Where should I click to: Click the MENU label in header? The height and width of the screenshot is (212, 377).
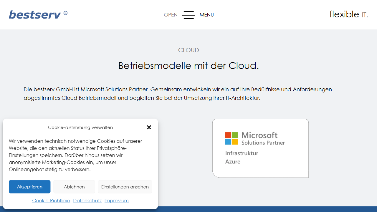[x=207, y=15]
